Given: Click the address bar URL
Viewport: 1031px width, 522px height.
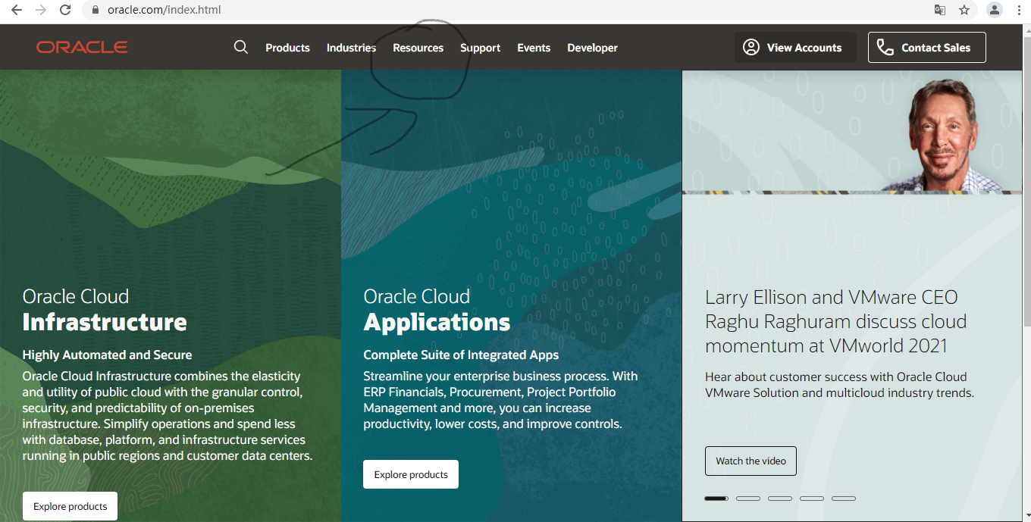Looking at the screenshot, I should coord(164,11).
